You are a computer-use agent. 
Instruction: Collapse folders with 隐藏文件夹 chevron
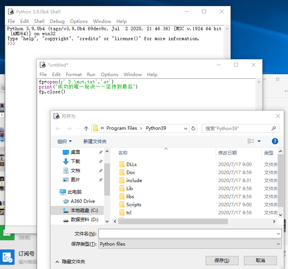point(57,262)
